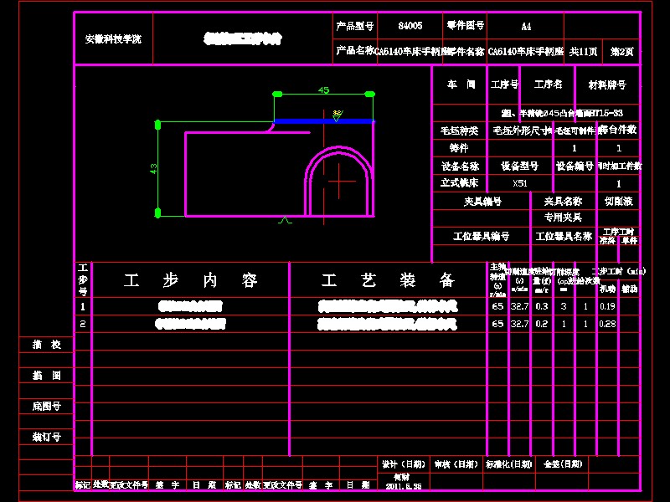Click the X51 equipment model value
The image size is (670, 502).
(520, 183)
